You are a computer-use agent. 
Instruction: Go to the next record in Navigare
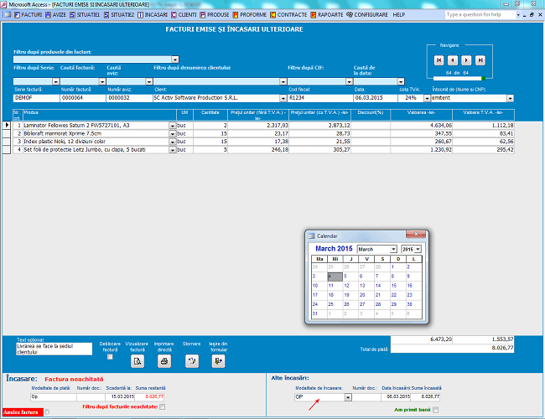467,60
